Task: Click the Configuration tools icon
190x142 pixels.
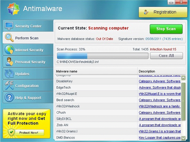Action: tap(9, 86)
